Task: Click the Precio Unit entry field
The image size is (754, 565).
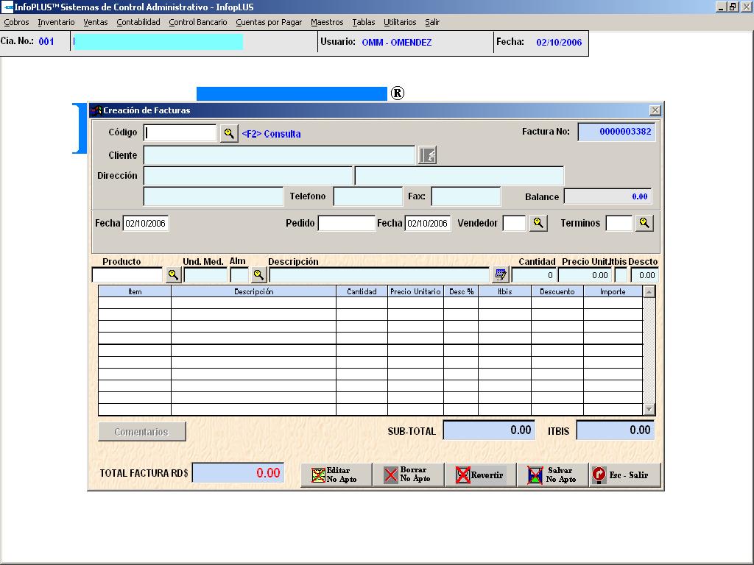Action: 585,275
